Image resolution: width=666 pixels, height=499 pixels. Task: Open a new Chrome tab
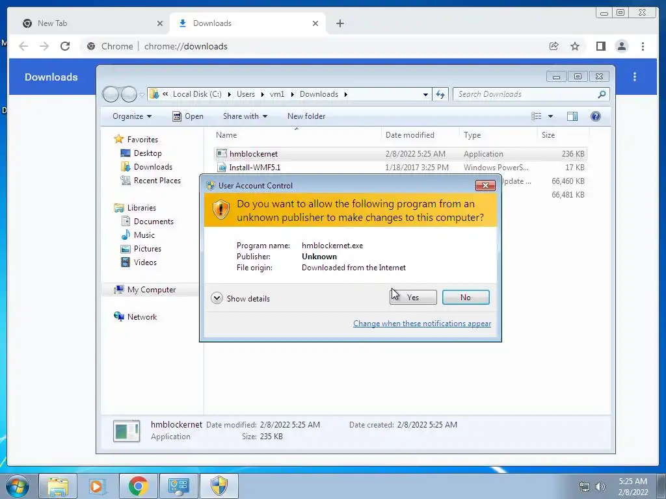coord(340,23)
